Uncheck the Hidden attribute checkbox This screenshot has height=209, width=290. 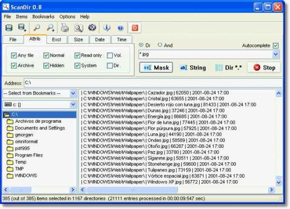[46, 65]
